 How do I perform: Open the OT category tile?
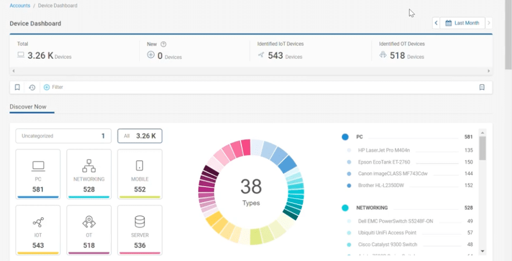tap(89, 230)
